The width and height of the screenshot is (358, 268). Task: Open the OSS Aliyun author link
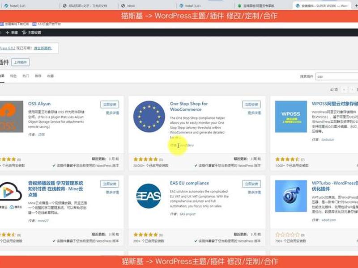(41, 134)
